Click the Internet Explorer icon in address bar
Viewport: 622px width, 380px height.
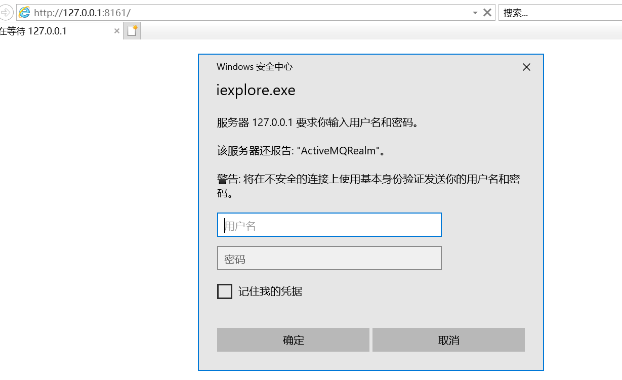tap(24, 13)
